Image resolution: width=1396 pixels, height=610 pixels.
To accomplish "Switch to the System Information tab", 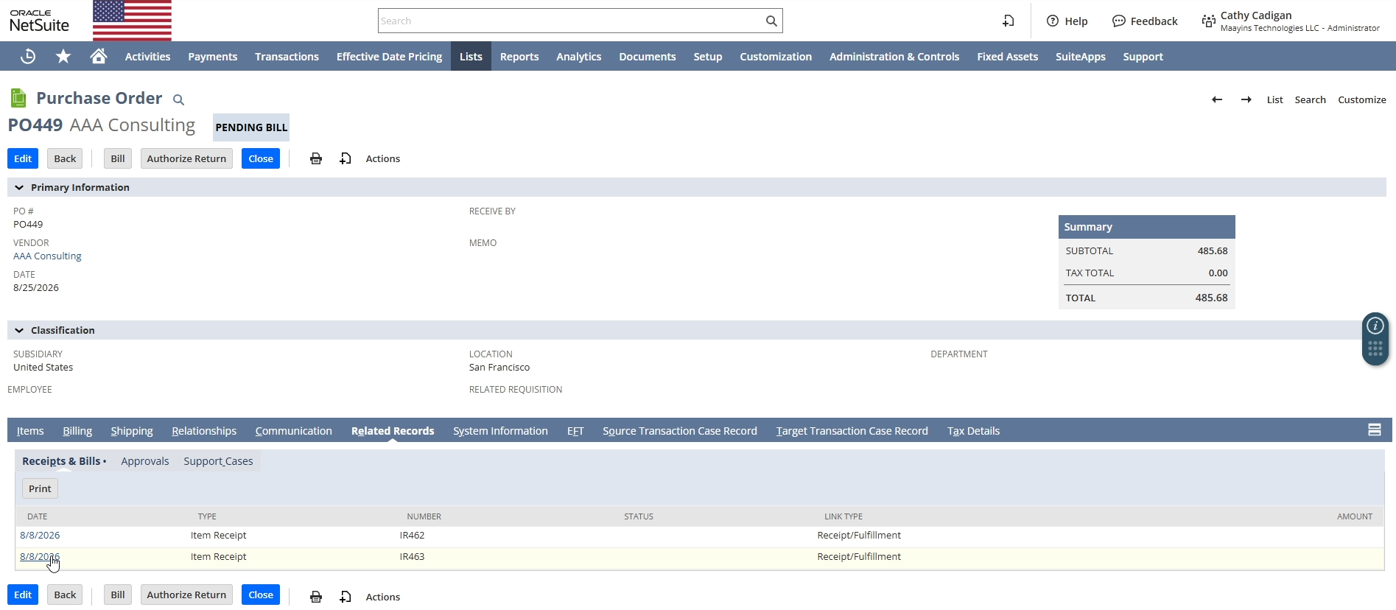I will point(500,431).
